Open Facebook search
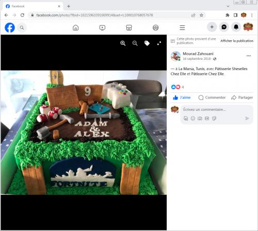The image size is (258, 231). (x=22, y=27)
